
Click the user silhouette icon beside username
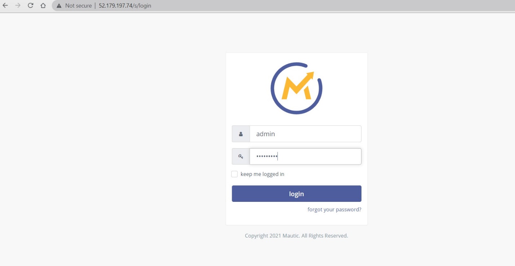[241, 134]
